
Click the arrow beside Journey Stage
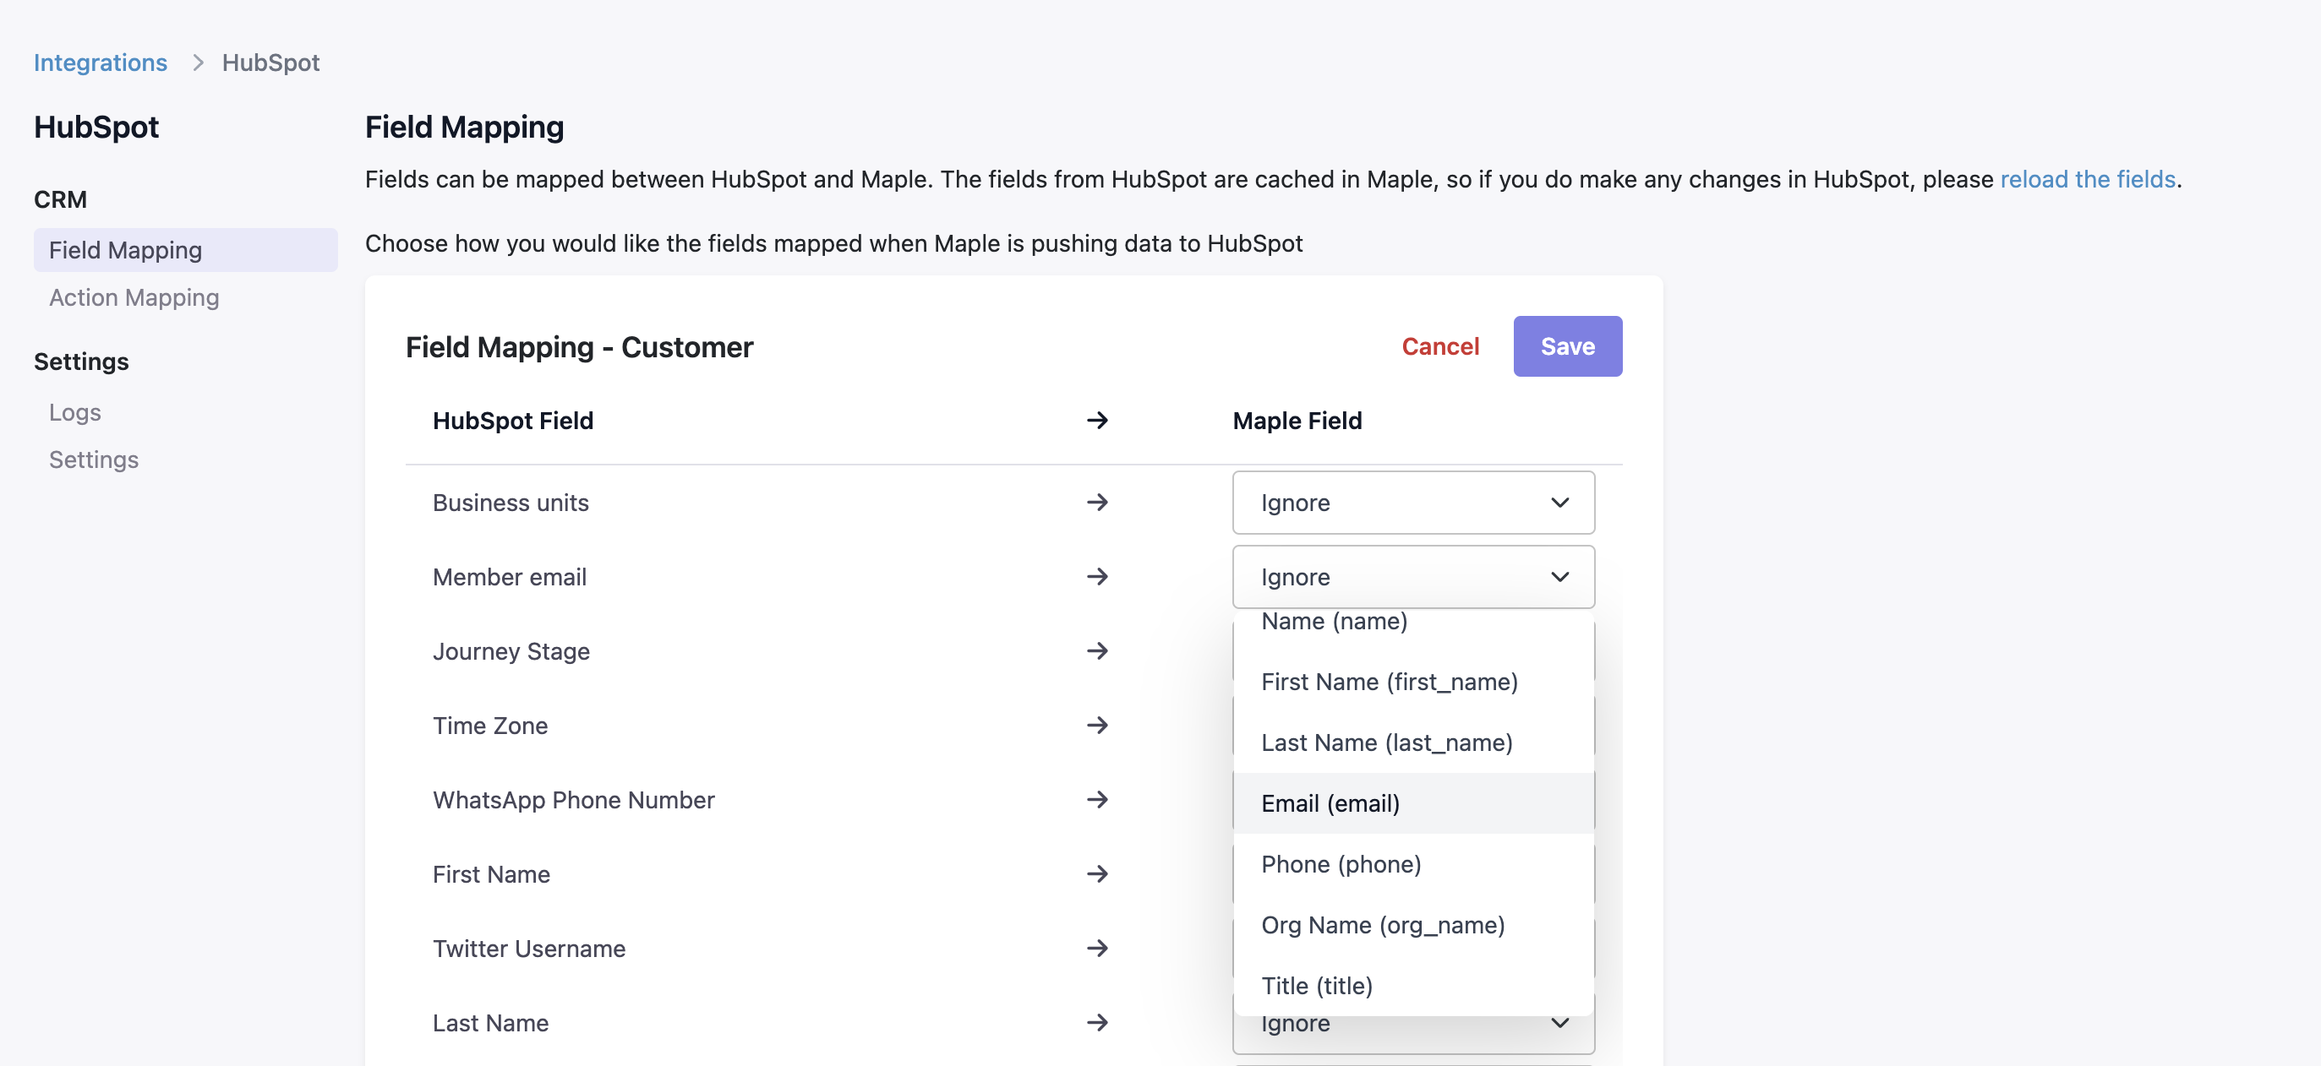coord(1096,651)
